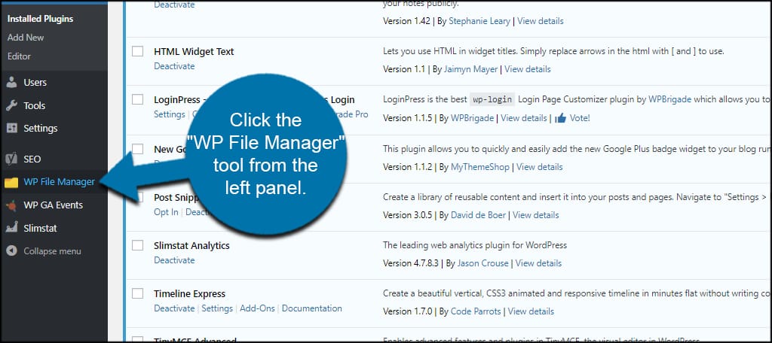Click the WP GA Events icon
The width and height of the screenshot is (772, 343).
coord(11,205)
